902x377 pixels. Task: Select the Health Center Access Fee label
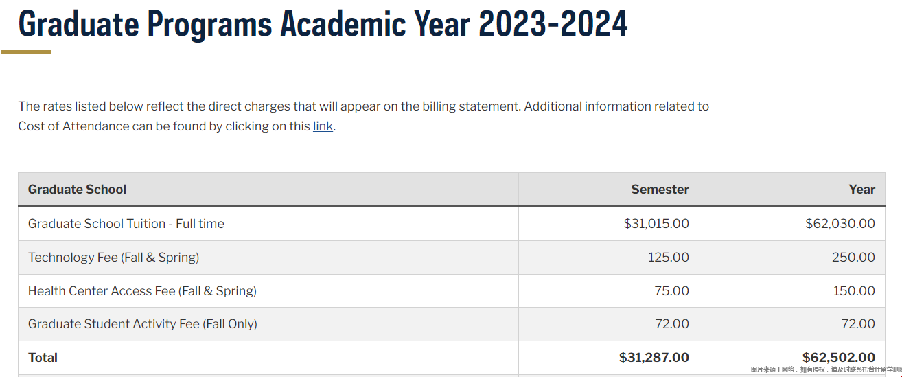(x=142, y=291)
